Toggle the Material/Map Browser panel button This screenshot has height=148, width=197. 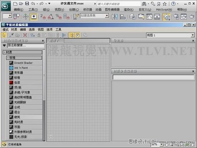(x=72, y=35)
